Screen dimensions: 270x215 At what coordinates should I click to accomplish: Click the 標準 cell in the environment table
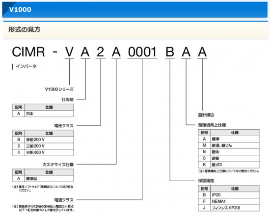[235, 139]
